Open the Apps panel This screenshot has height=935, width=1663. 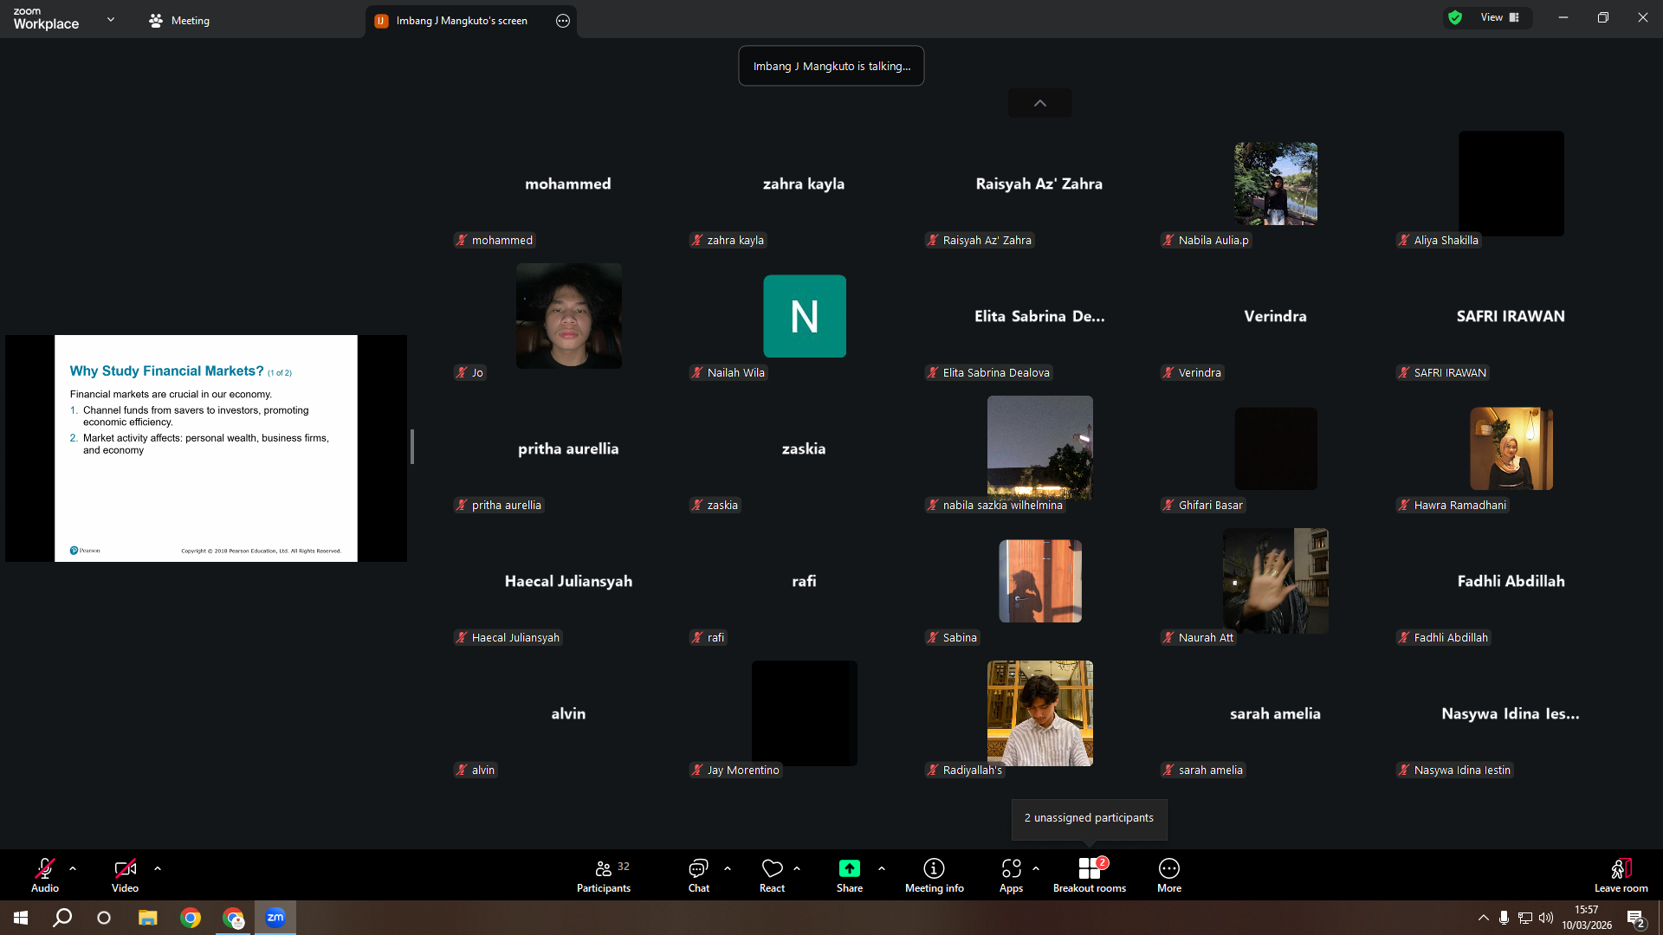point(1011,874)
